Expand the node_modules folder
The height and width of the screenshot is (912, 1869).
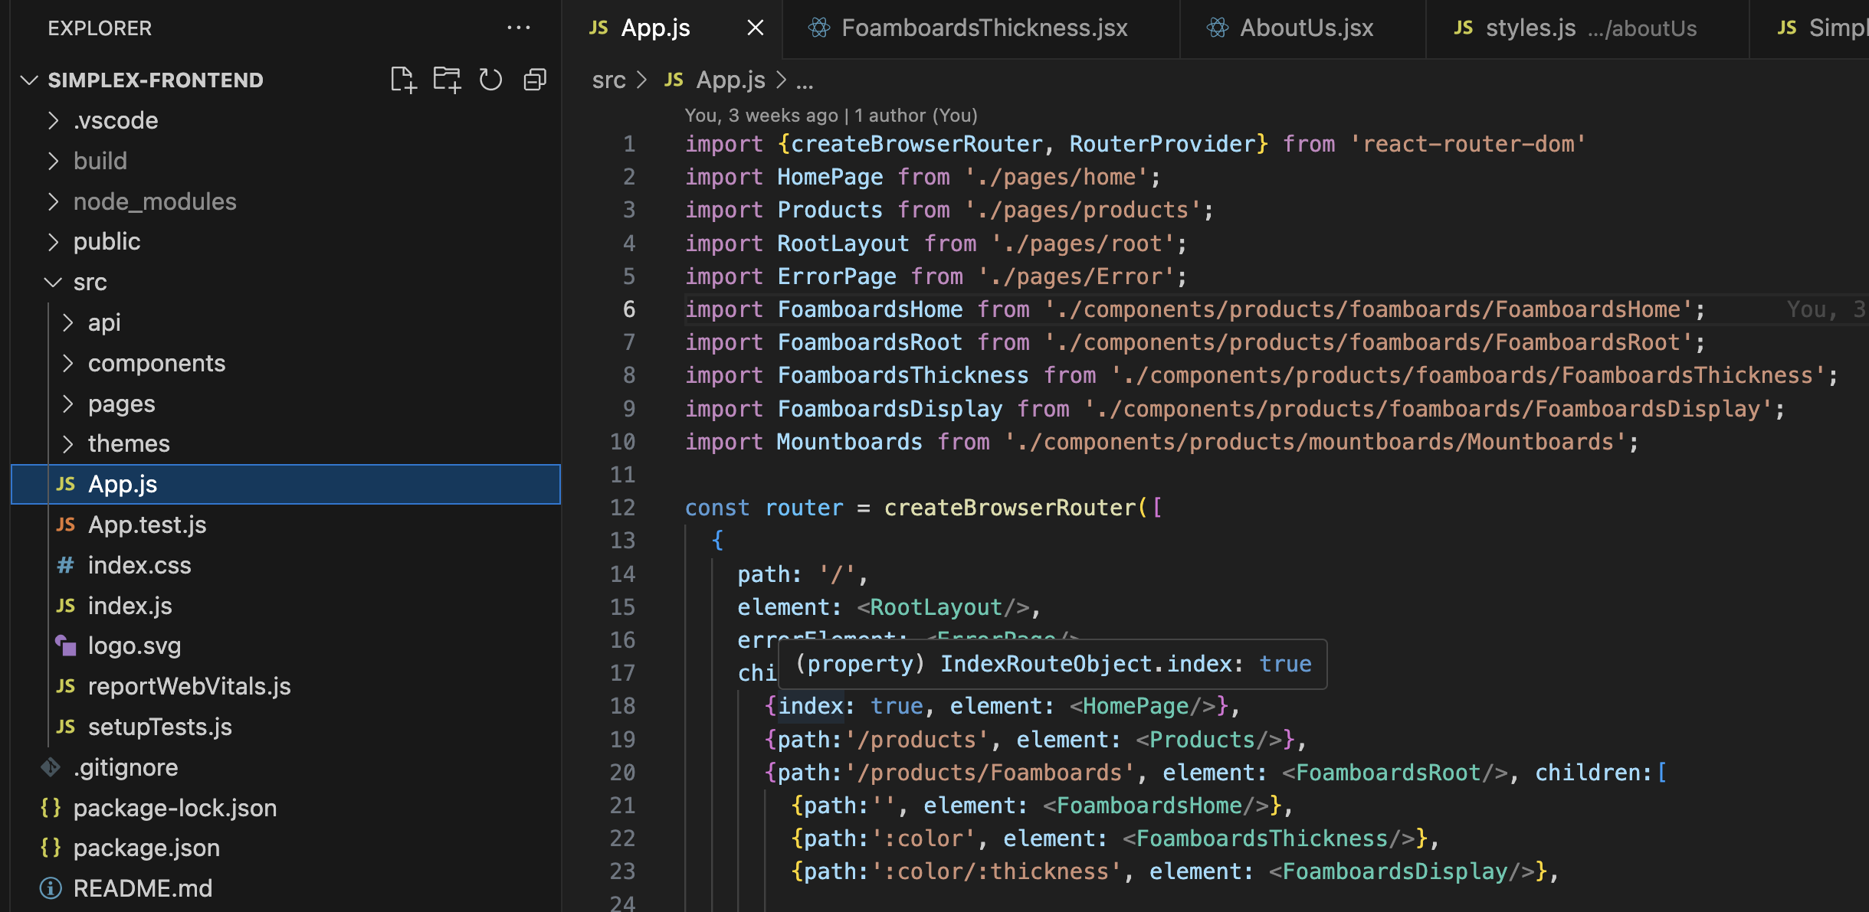(53, 201)
